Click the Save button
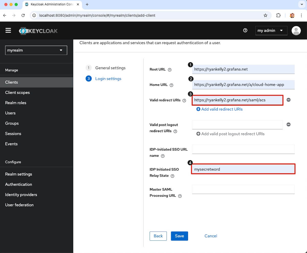 pos(179,236)
